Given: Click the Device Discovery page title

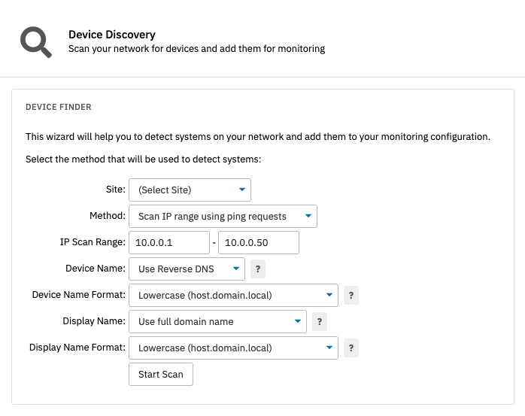Looking at the screenshot, I should click(112, 35).
